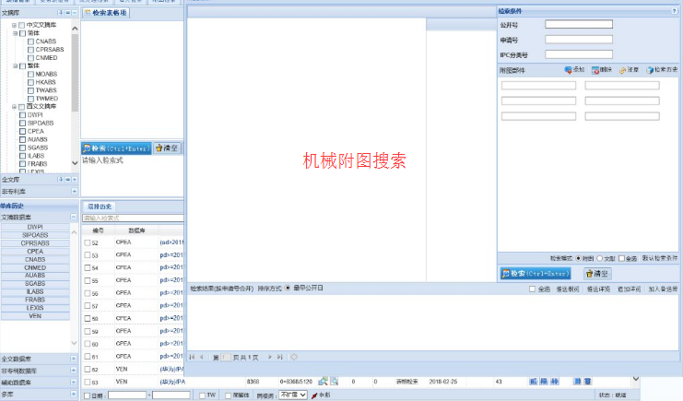
Task: Click the refresh icon in the pagination bar
Action: (x=294, y=357)
